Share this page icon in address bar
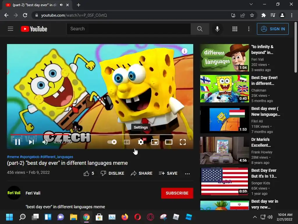The height and width of the screenshot is (224, 298). 243,15
